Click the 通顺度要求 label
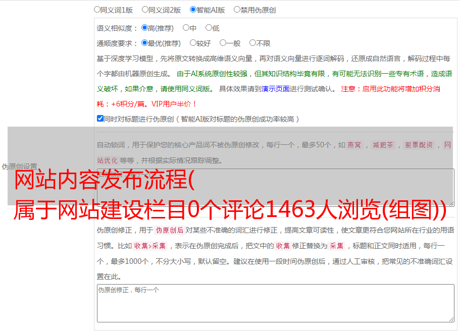The width and height of the screenshot is (460, 332). (x=117, y=44)
